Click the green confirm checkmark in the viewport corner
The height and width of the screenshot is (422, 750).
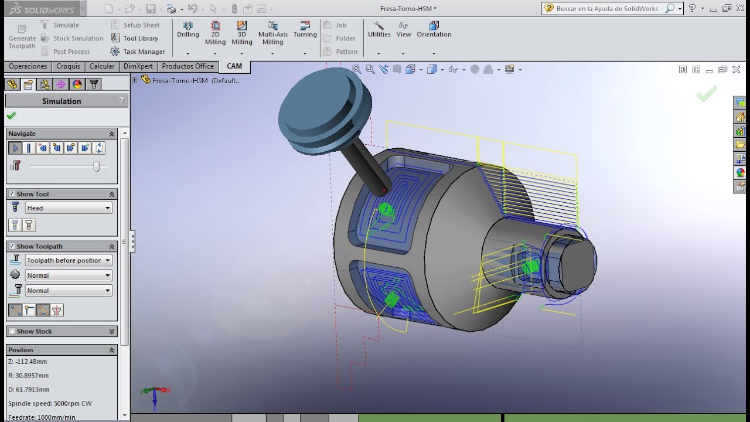(707, 94)
